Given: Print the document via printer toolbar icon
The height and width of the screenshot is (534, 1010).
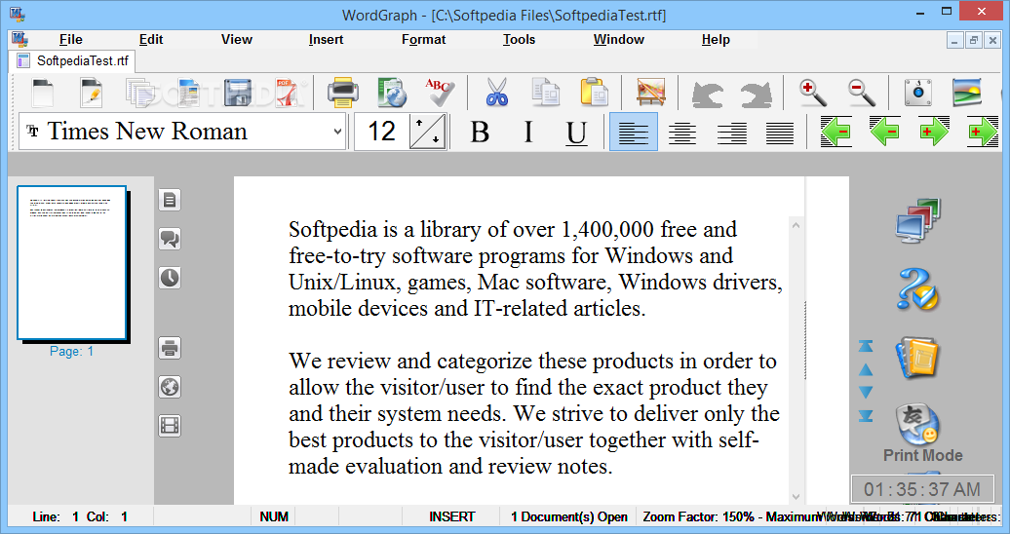Looking at the screenshot, I should 343,93.
